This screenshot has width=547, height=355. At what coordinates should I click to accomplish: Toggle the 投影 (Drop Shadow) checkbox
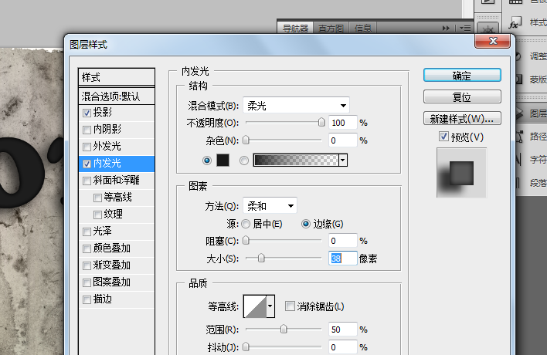87,113
